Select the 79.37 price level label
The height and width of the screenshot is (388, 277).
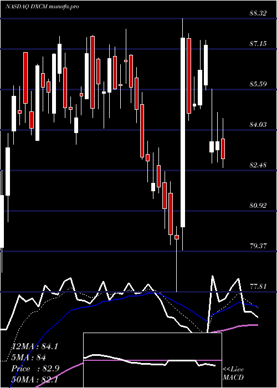[258, 246]
